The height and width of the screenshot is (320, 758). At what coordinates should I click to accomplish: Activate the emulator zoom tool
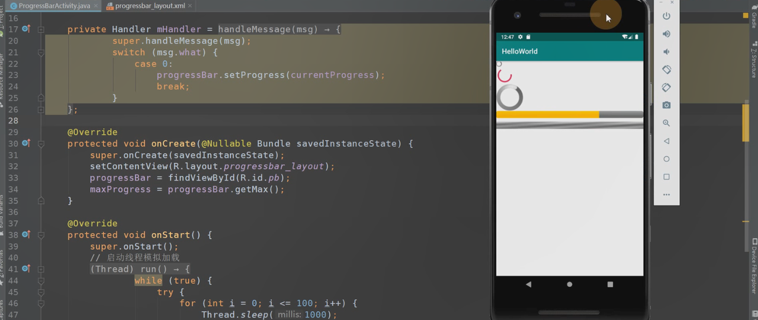pos(666,123)
